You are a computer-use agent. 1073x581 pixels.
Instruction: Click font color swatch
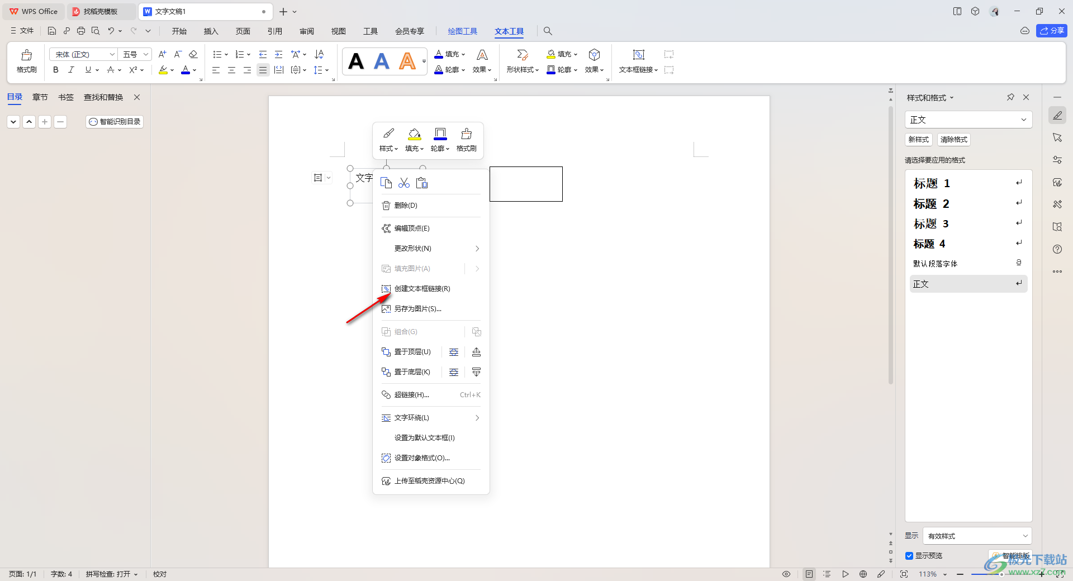pyautogui.click(x=186, y=70)
